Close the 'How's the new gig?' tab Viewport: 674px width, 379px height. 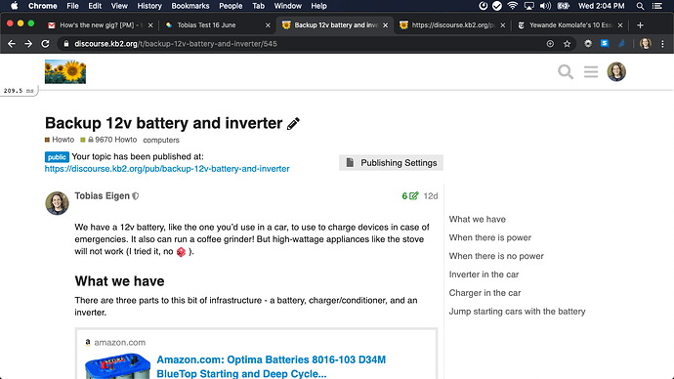(150, 25)
